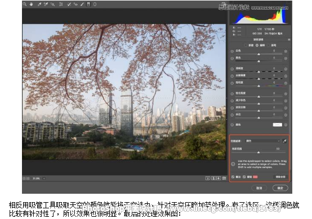Activate the range mask eyedropper

click(x=284, y=141)
